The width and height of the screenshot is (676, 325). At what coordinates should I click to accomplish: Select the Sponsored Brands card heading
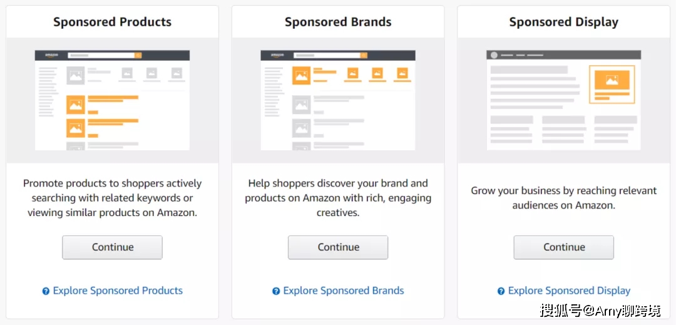[x=338, y=22]
